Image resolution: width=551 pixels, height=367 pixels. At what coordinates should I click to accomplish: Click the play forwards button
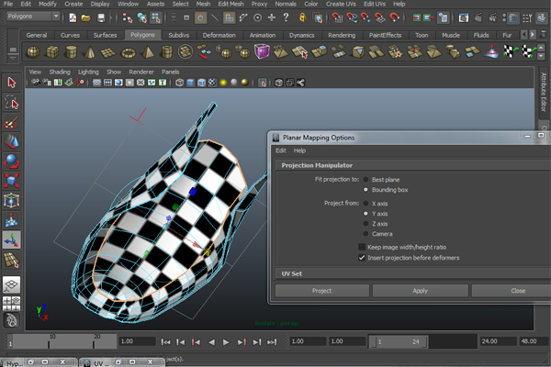[x=226, y=342]
